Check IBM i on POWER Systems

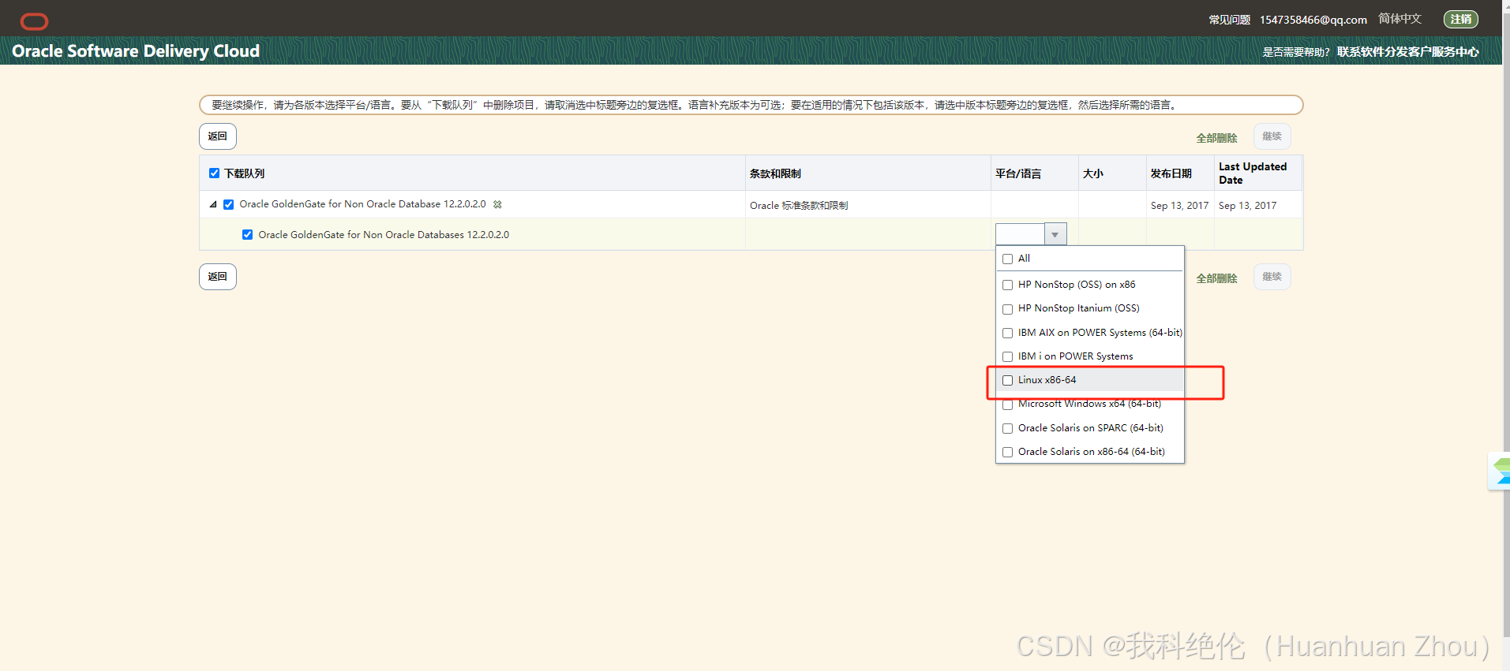1007,356
